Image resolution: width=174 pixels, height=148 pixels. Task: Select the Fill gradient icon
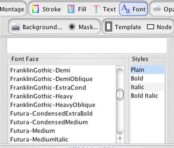(x=71, y=9)
